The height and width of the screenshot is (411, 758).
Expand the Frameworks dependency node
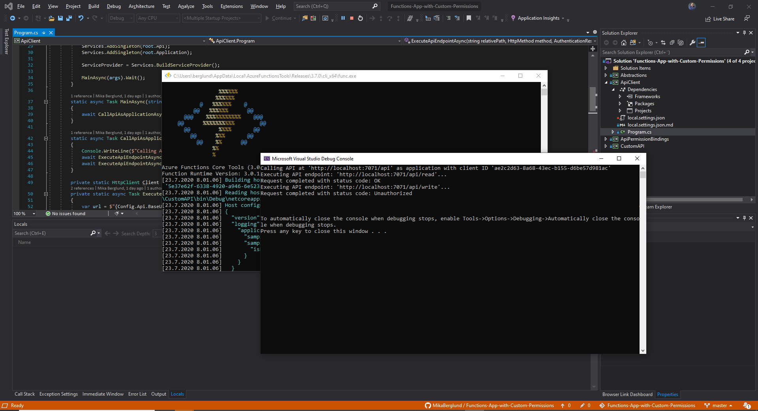[620, 97]
